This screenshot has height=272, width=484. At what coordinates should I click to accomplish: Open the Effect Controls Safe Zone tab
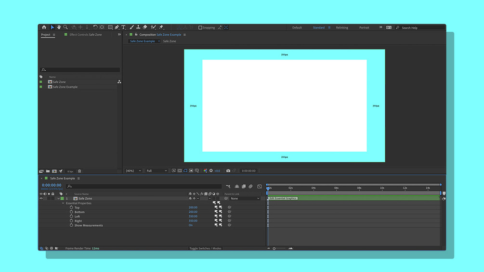coord(86,35)
